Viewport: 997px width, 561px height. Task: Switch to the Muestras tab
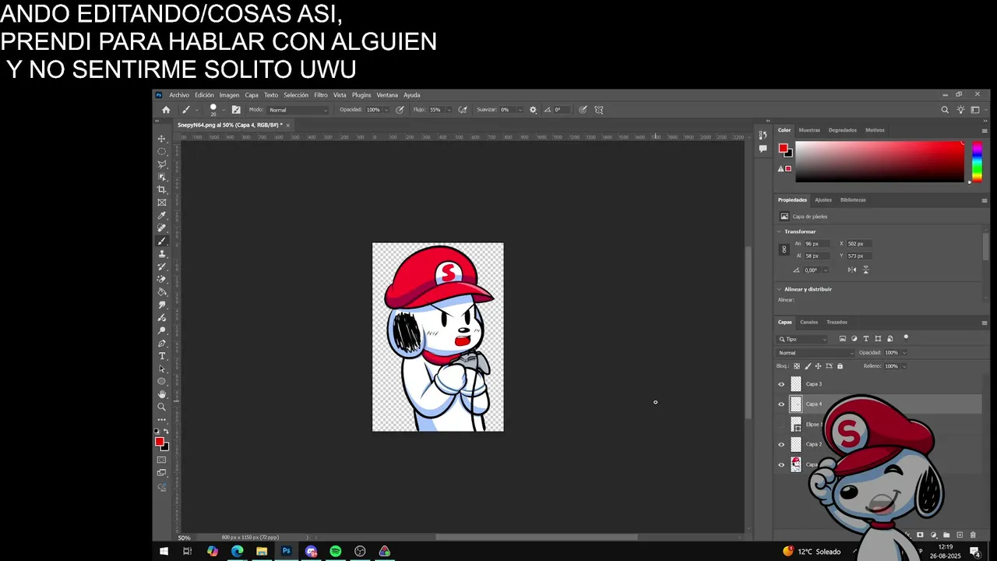(809, 130)
